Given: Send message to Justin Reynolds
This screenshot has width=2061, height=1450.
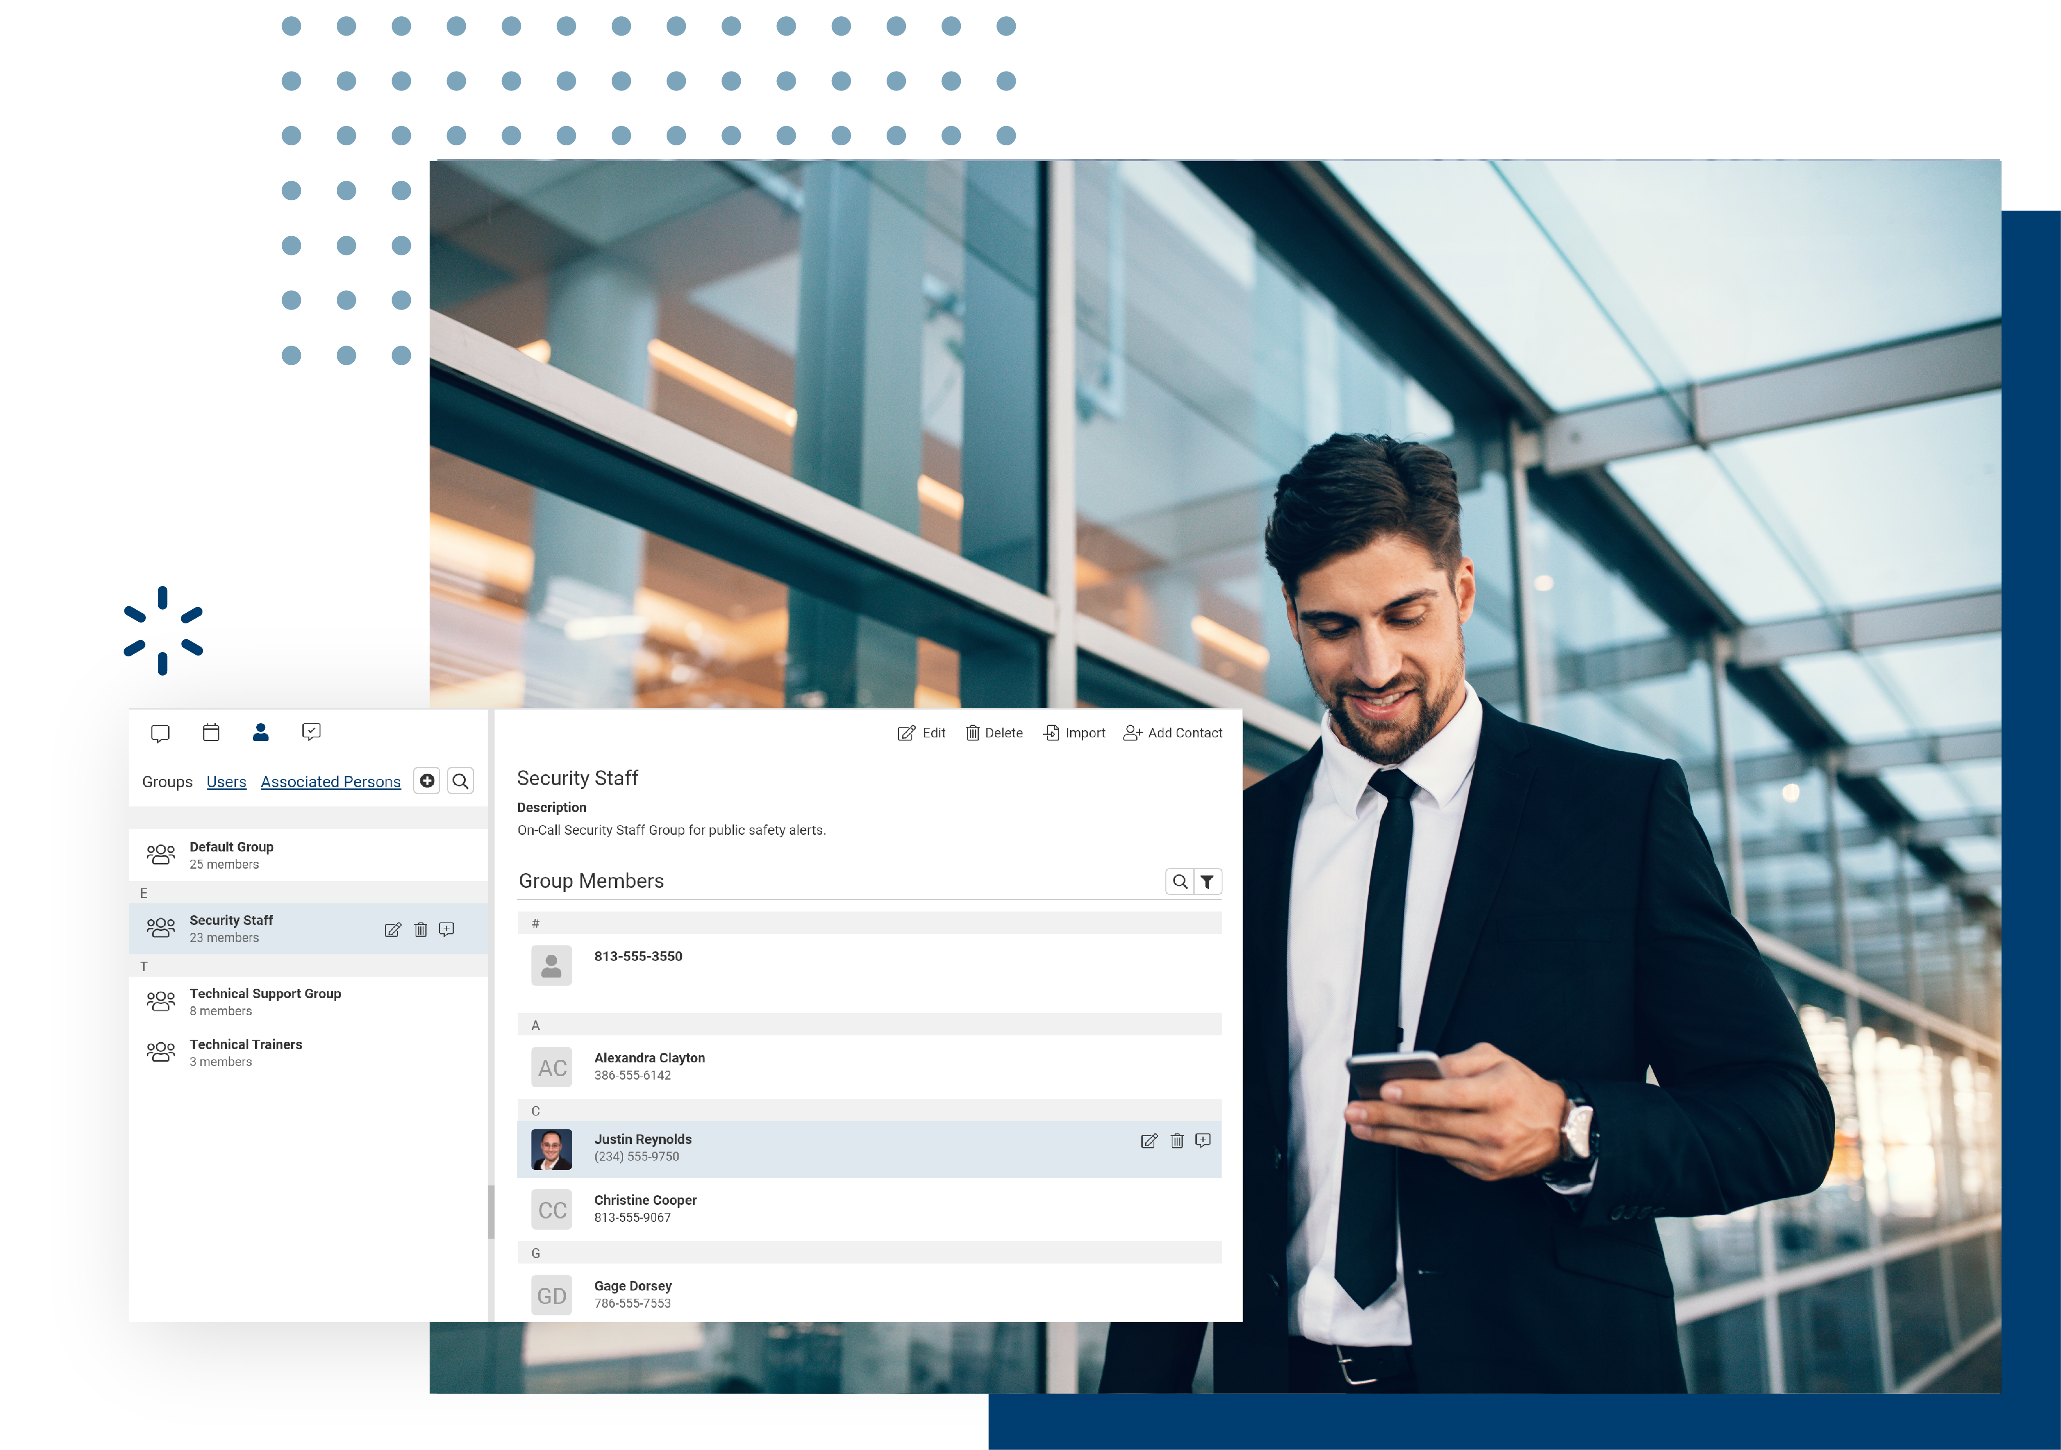Looking at the screenshot, I should [x=1203, y=1140].
